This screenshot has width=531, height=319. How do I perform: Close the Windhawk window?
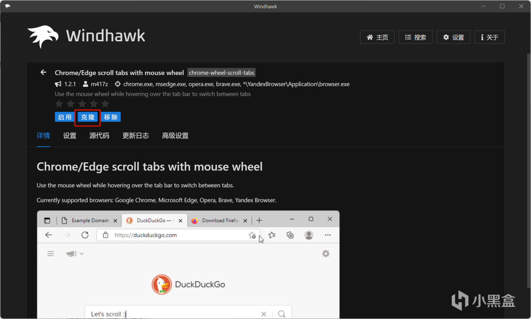[x=521, y=6]
